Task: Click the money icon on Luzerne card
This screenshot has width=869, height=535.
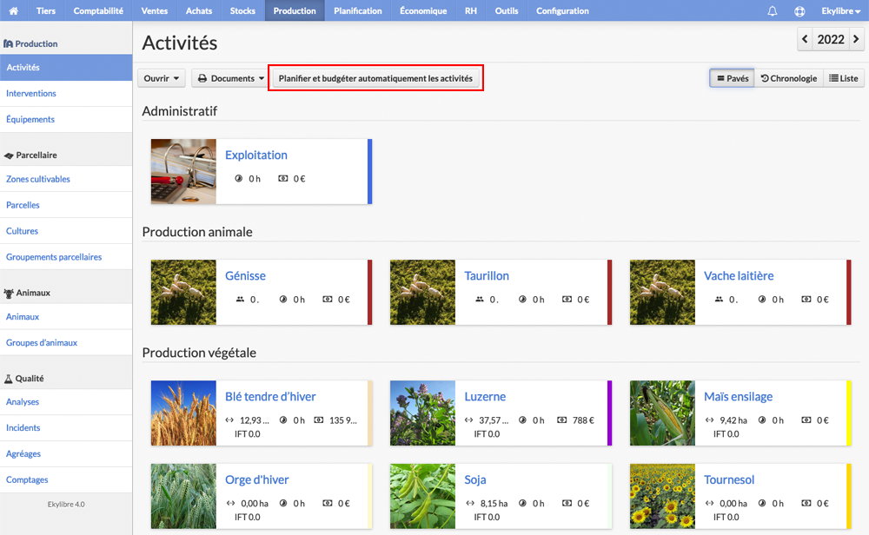Action: click(562, 419)
